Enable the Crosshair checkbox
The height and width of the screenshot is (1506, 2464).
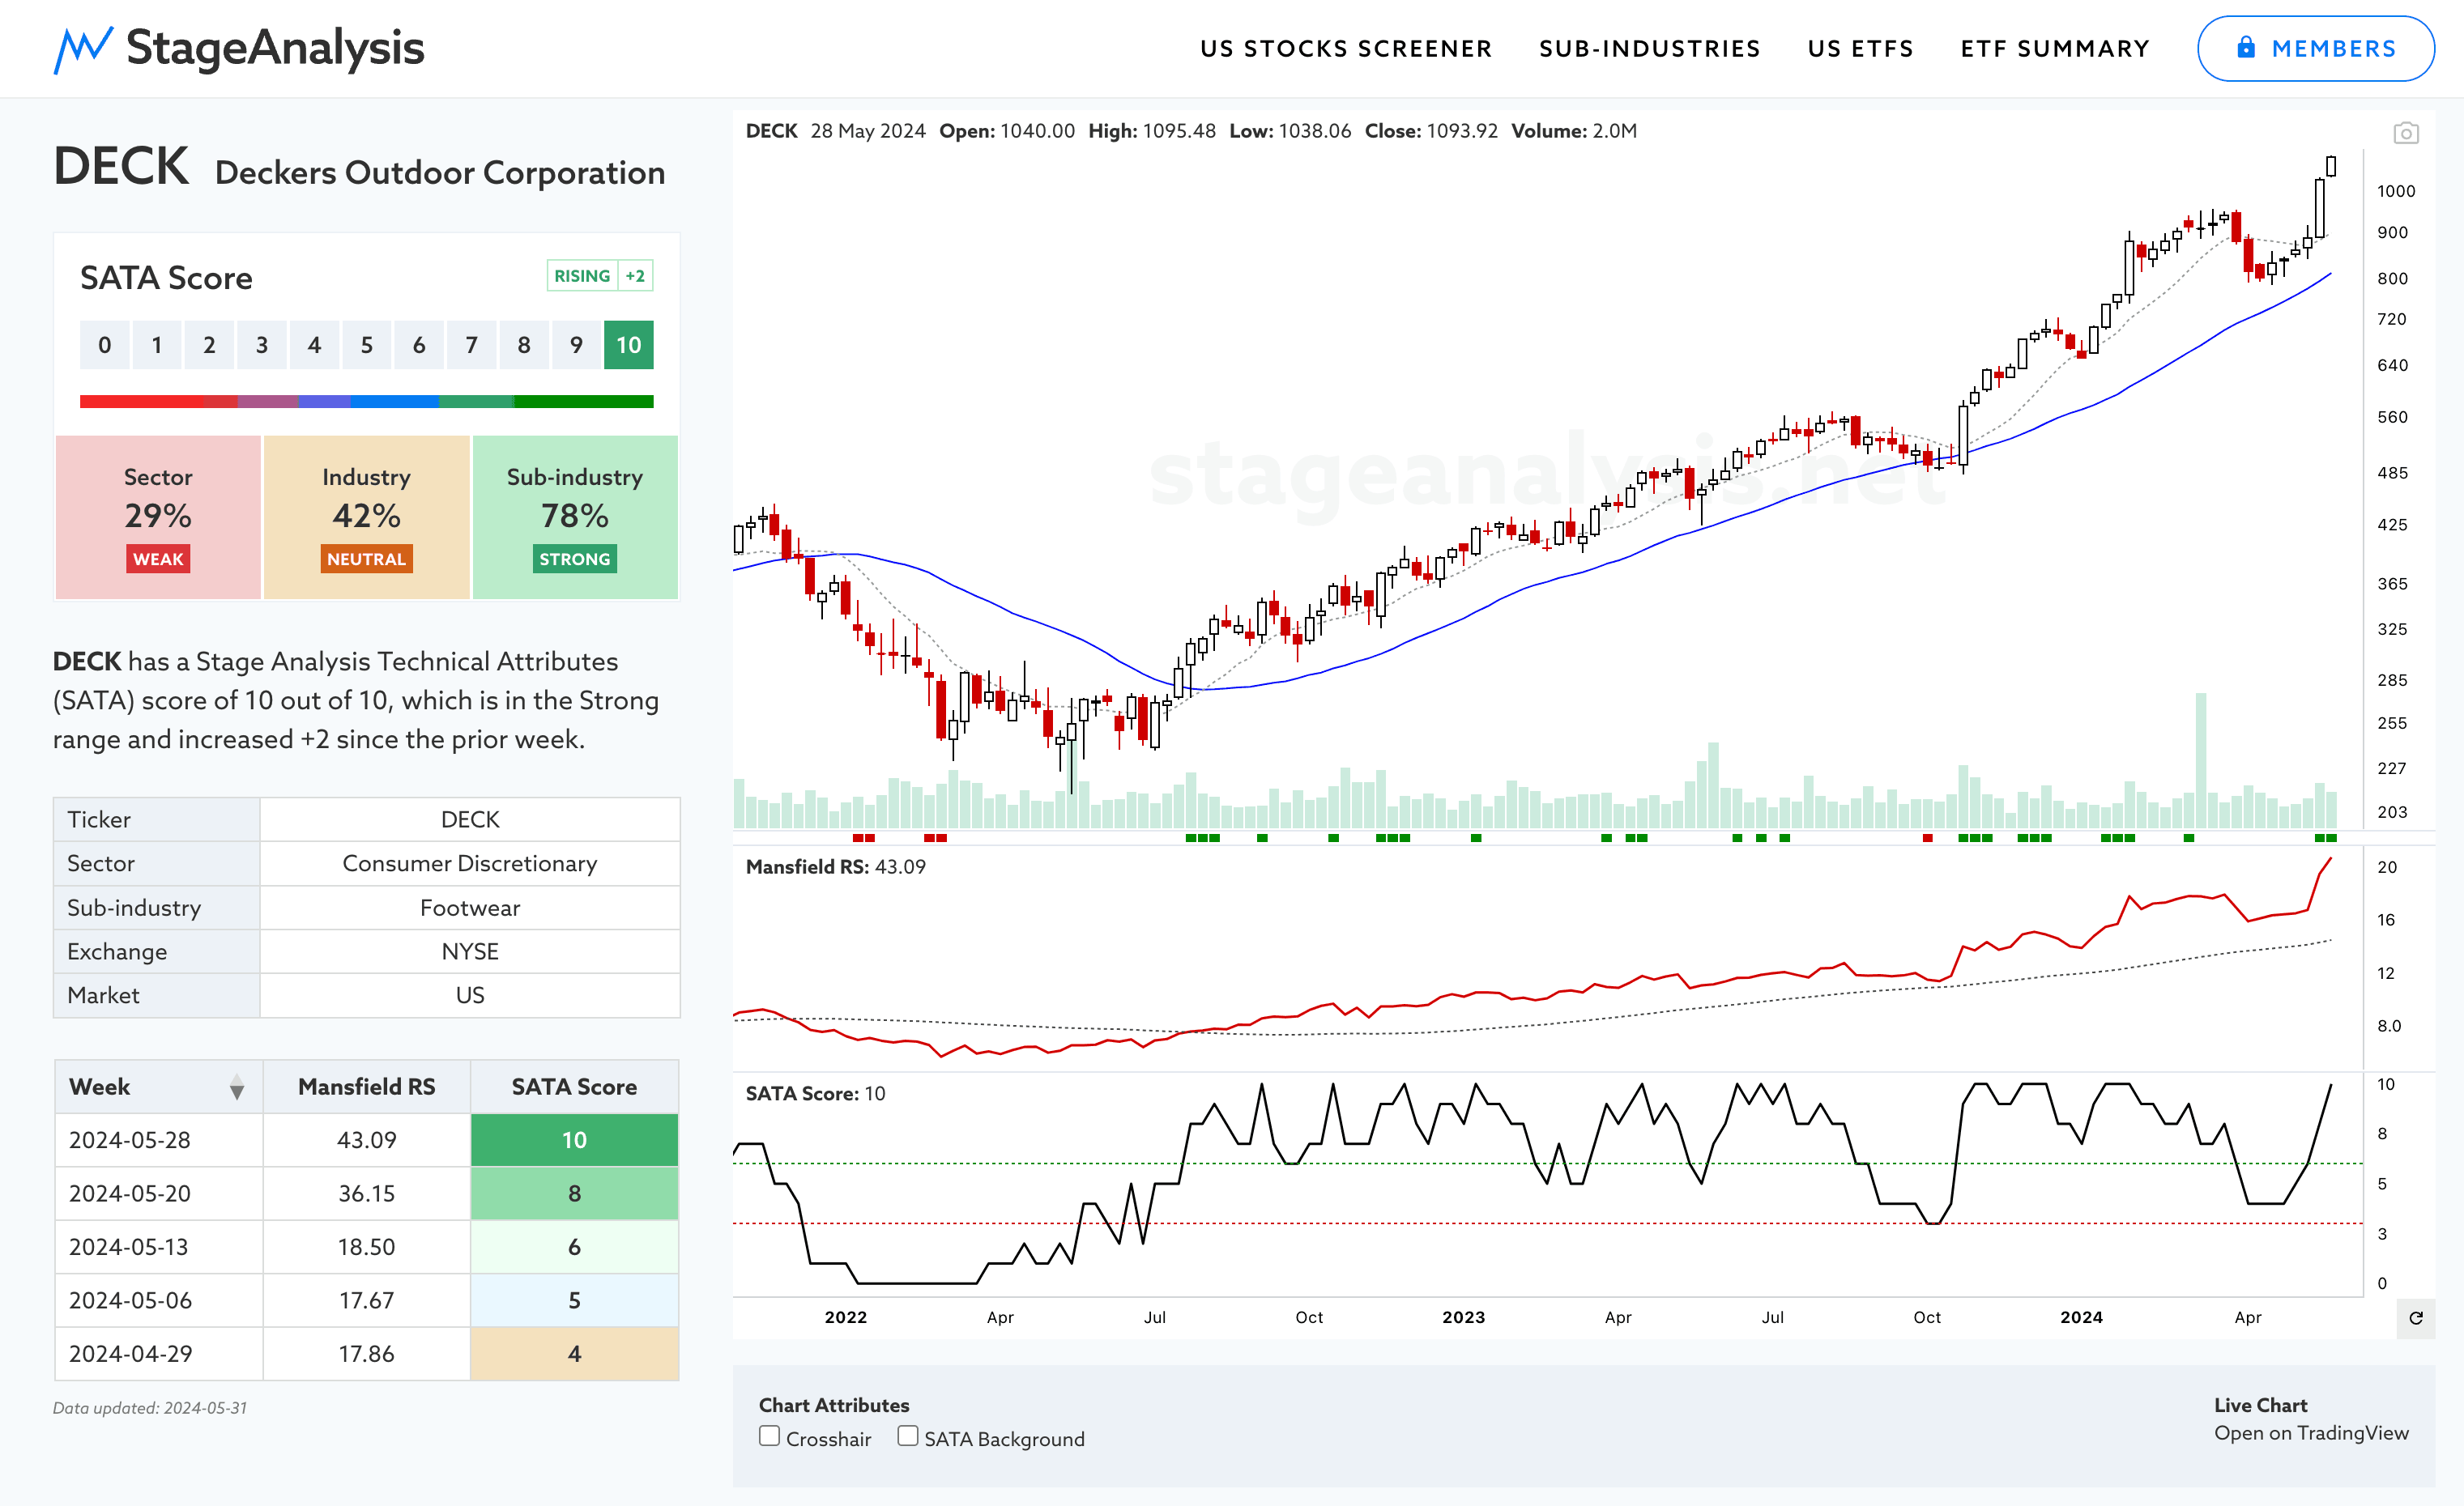pyautogui.click(x=769, y=1436)
